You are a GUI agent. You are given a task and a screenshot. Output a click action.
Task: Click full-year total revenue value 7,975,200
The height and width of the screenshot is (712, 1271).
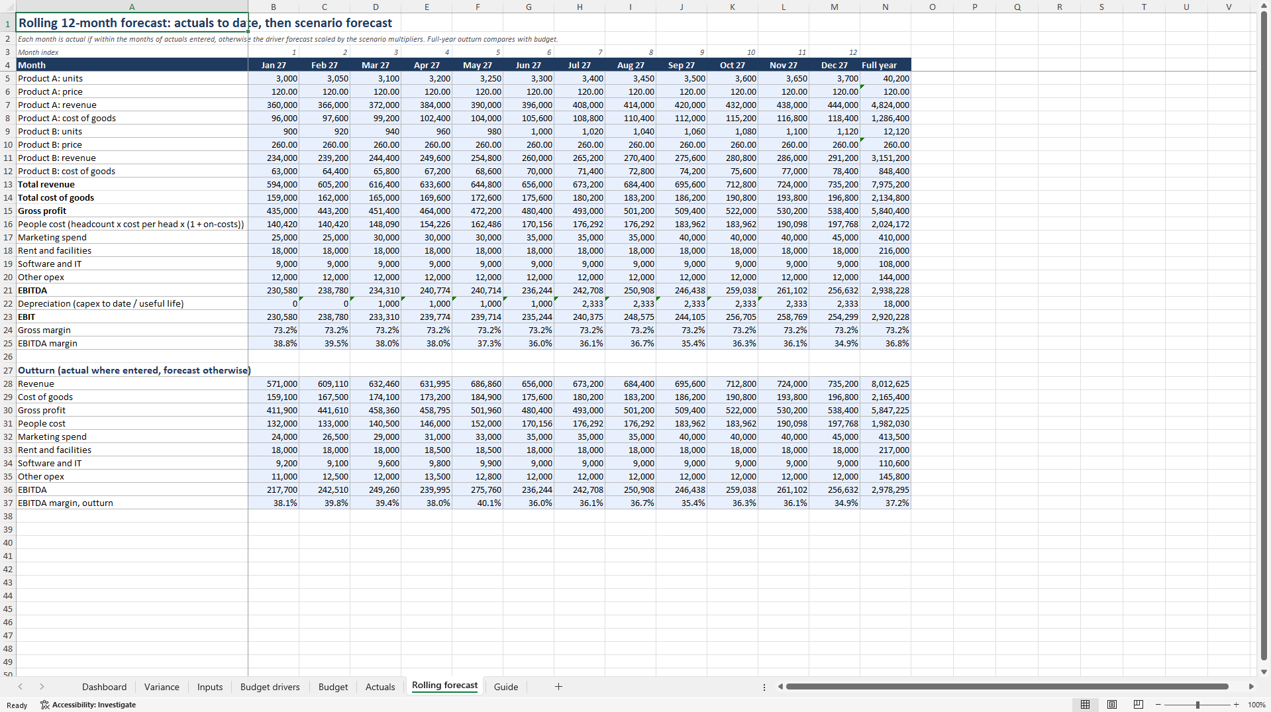[x=886, y=184]
